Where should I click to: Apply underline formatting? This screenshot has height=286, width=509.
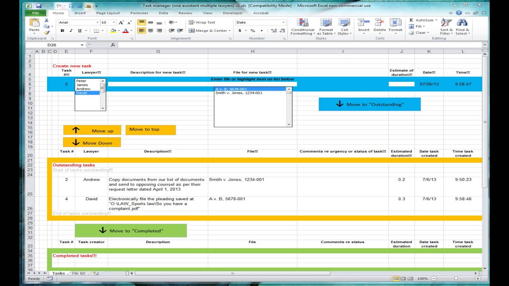point(80,31)
